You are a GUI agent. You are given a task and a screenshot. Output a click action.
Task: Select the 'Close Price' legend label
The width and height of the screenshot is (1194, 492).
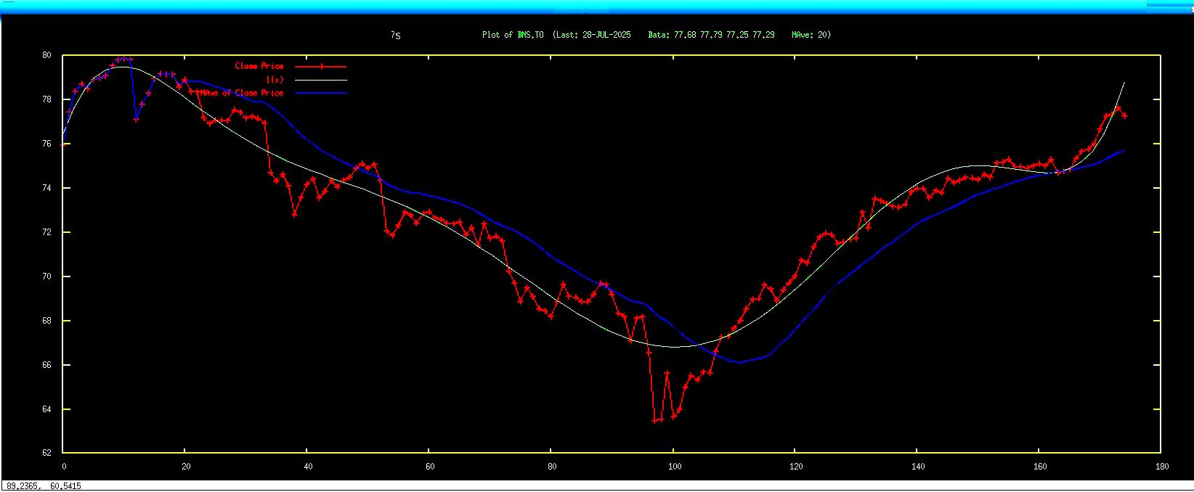[259, 66]
